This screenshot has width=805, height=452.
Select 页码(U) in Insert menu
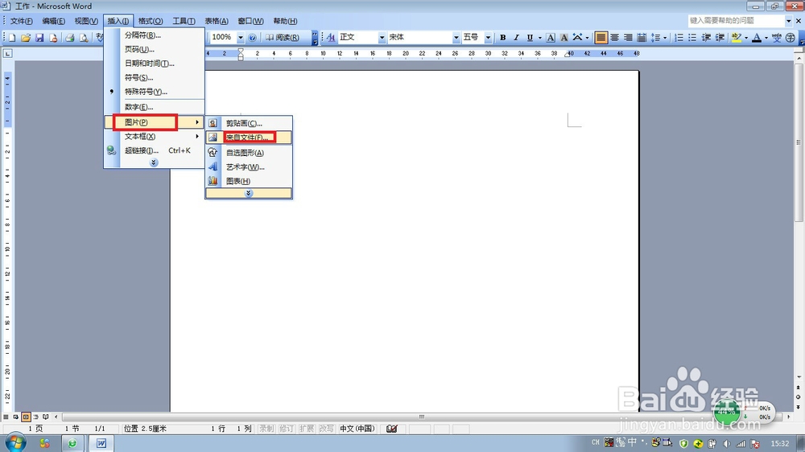coord(154,49)
